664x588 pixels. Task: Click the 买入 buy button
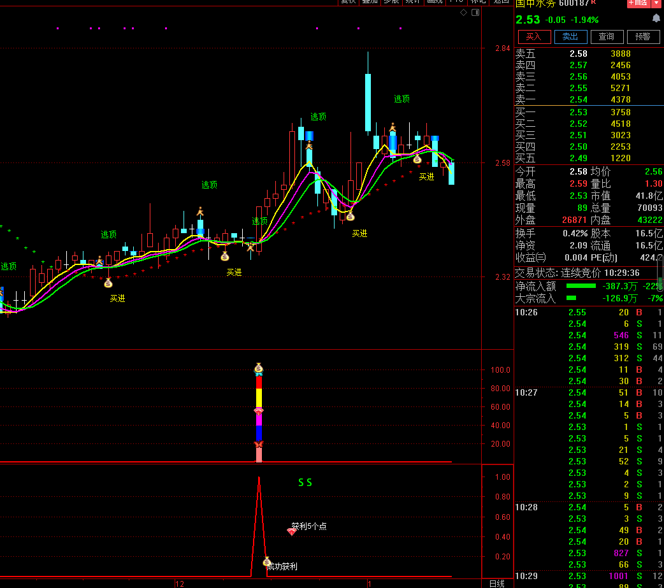534,37
